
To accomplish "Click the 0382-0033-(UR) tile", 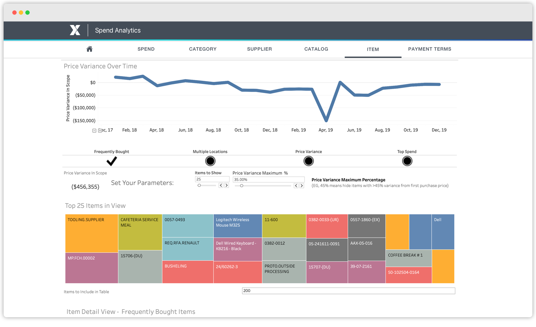I will [327, 226].
